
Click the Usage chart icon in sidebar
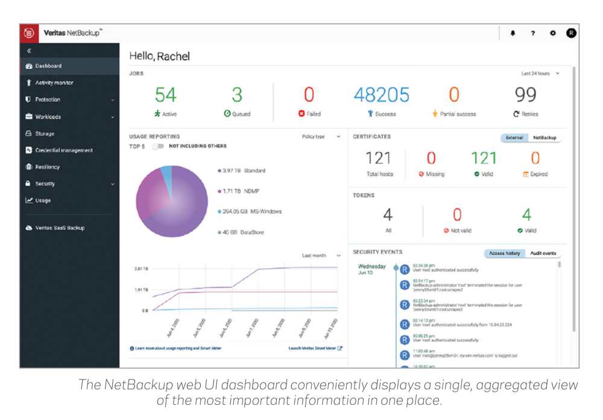29,200
